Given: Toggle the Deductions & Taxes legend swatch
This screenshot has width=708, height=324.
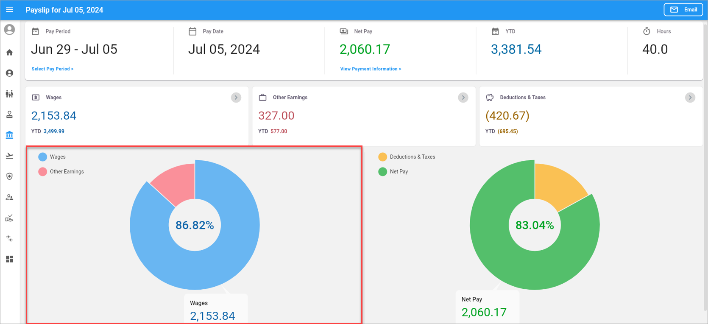Looking at the screenshot, I should point(382,157).
